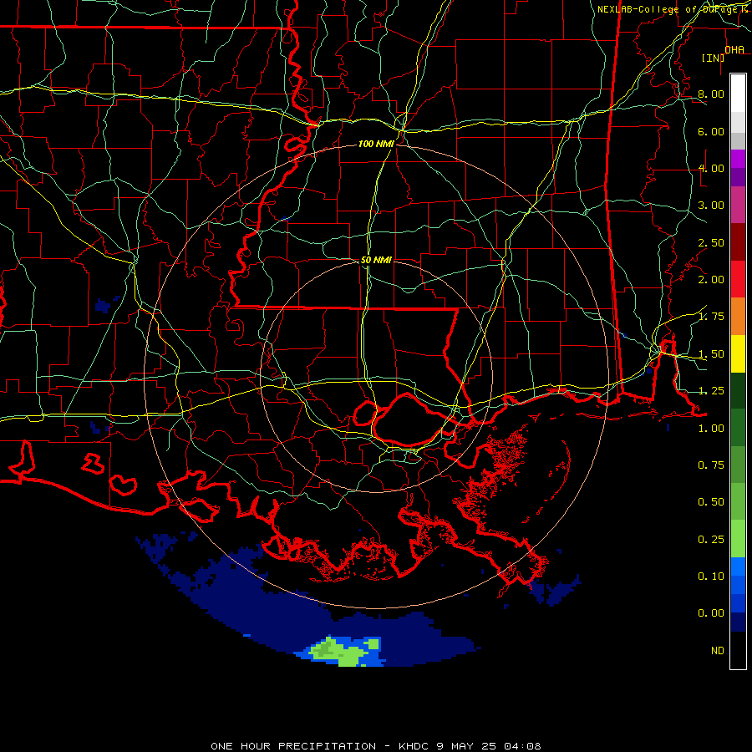Click the 8.00 legend value
This screenshot has width=752, height=752.
coord(711,94)
